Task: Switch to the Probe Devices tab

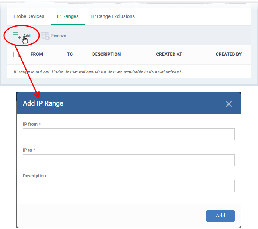Action: pyautogui.click(x=29, y=16)
